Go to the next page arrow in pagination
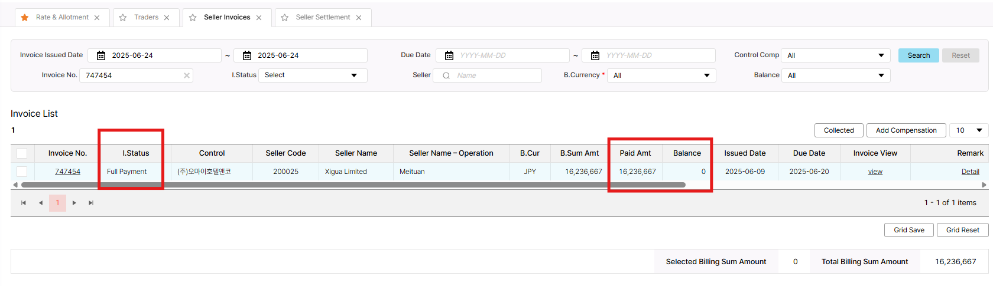993x286 pixels. click(74, 203)
